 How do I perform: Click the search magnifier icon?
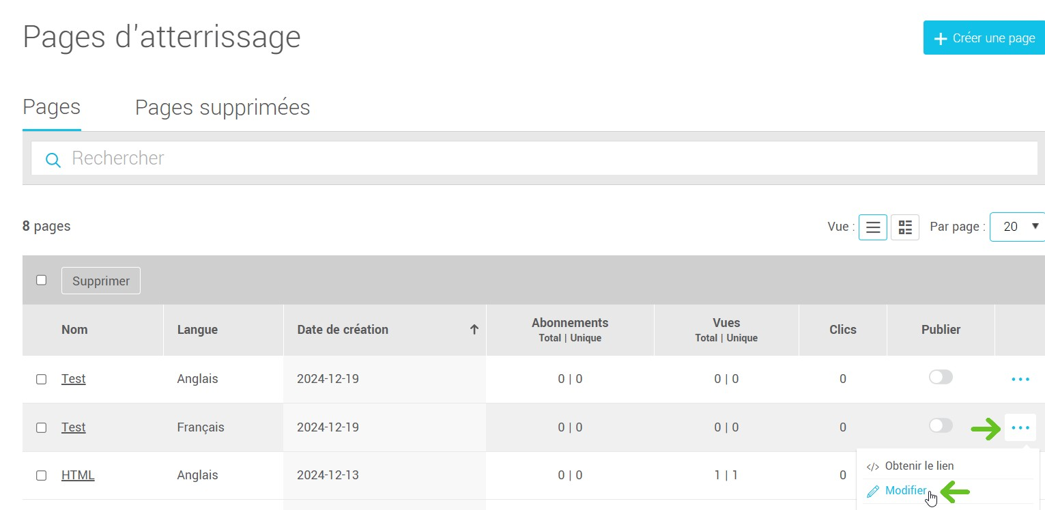point(53,160)
